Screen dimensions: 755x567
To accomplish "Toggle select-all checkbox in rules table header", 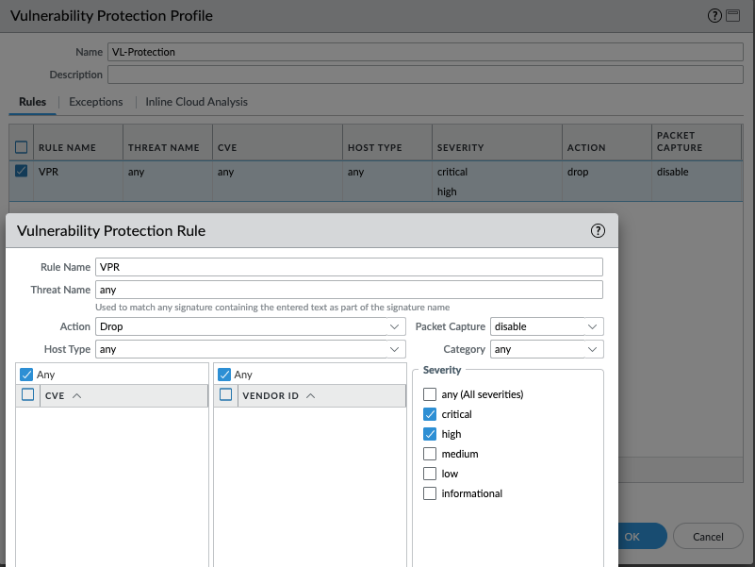I will 21,147.
